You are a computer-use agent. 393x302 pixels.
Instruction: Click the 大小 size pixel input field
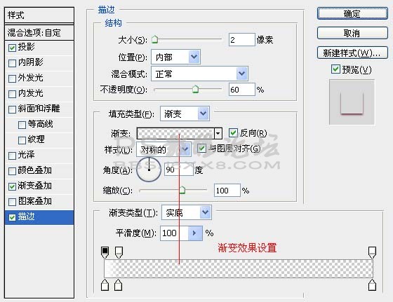241,40
